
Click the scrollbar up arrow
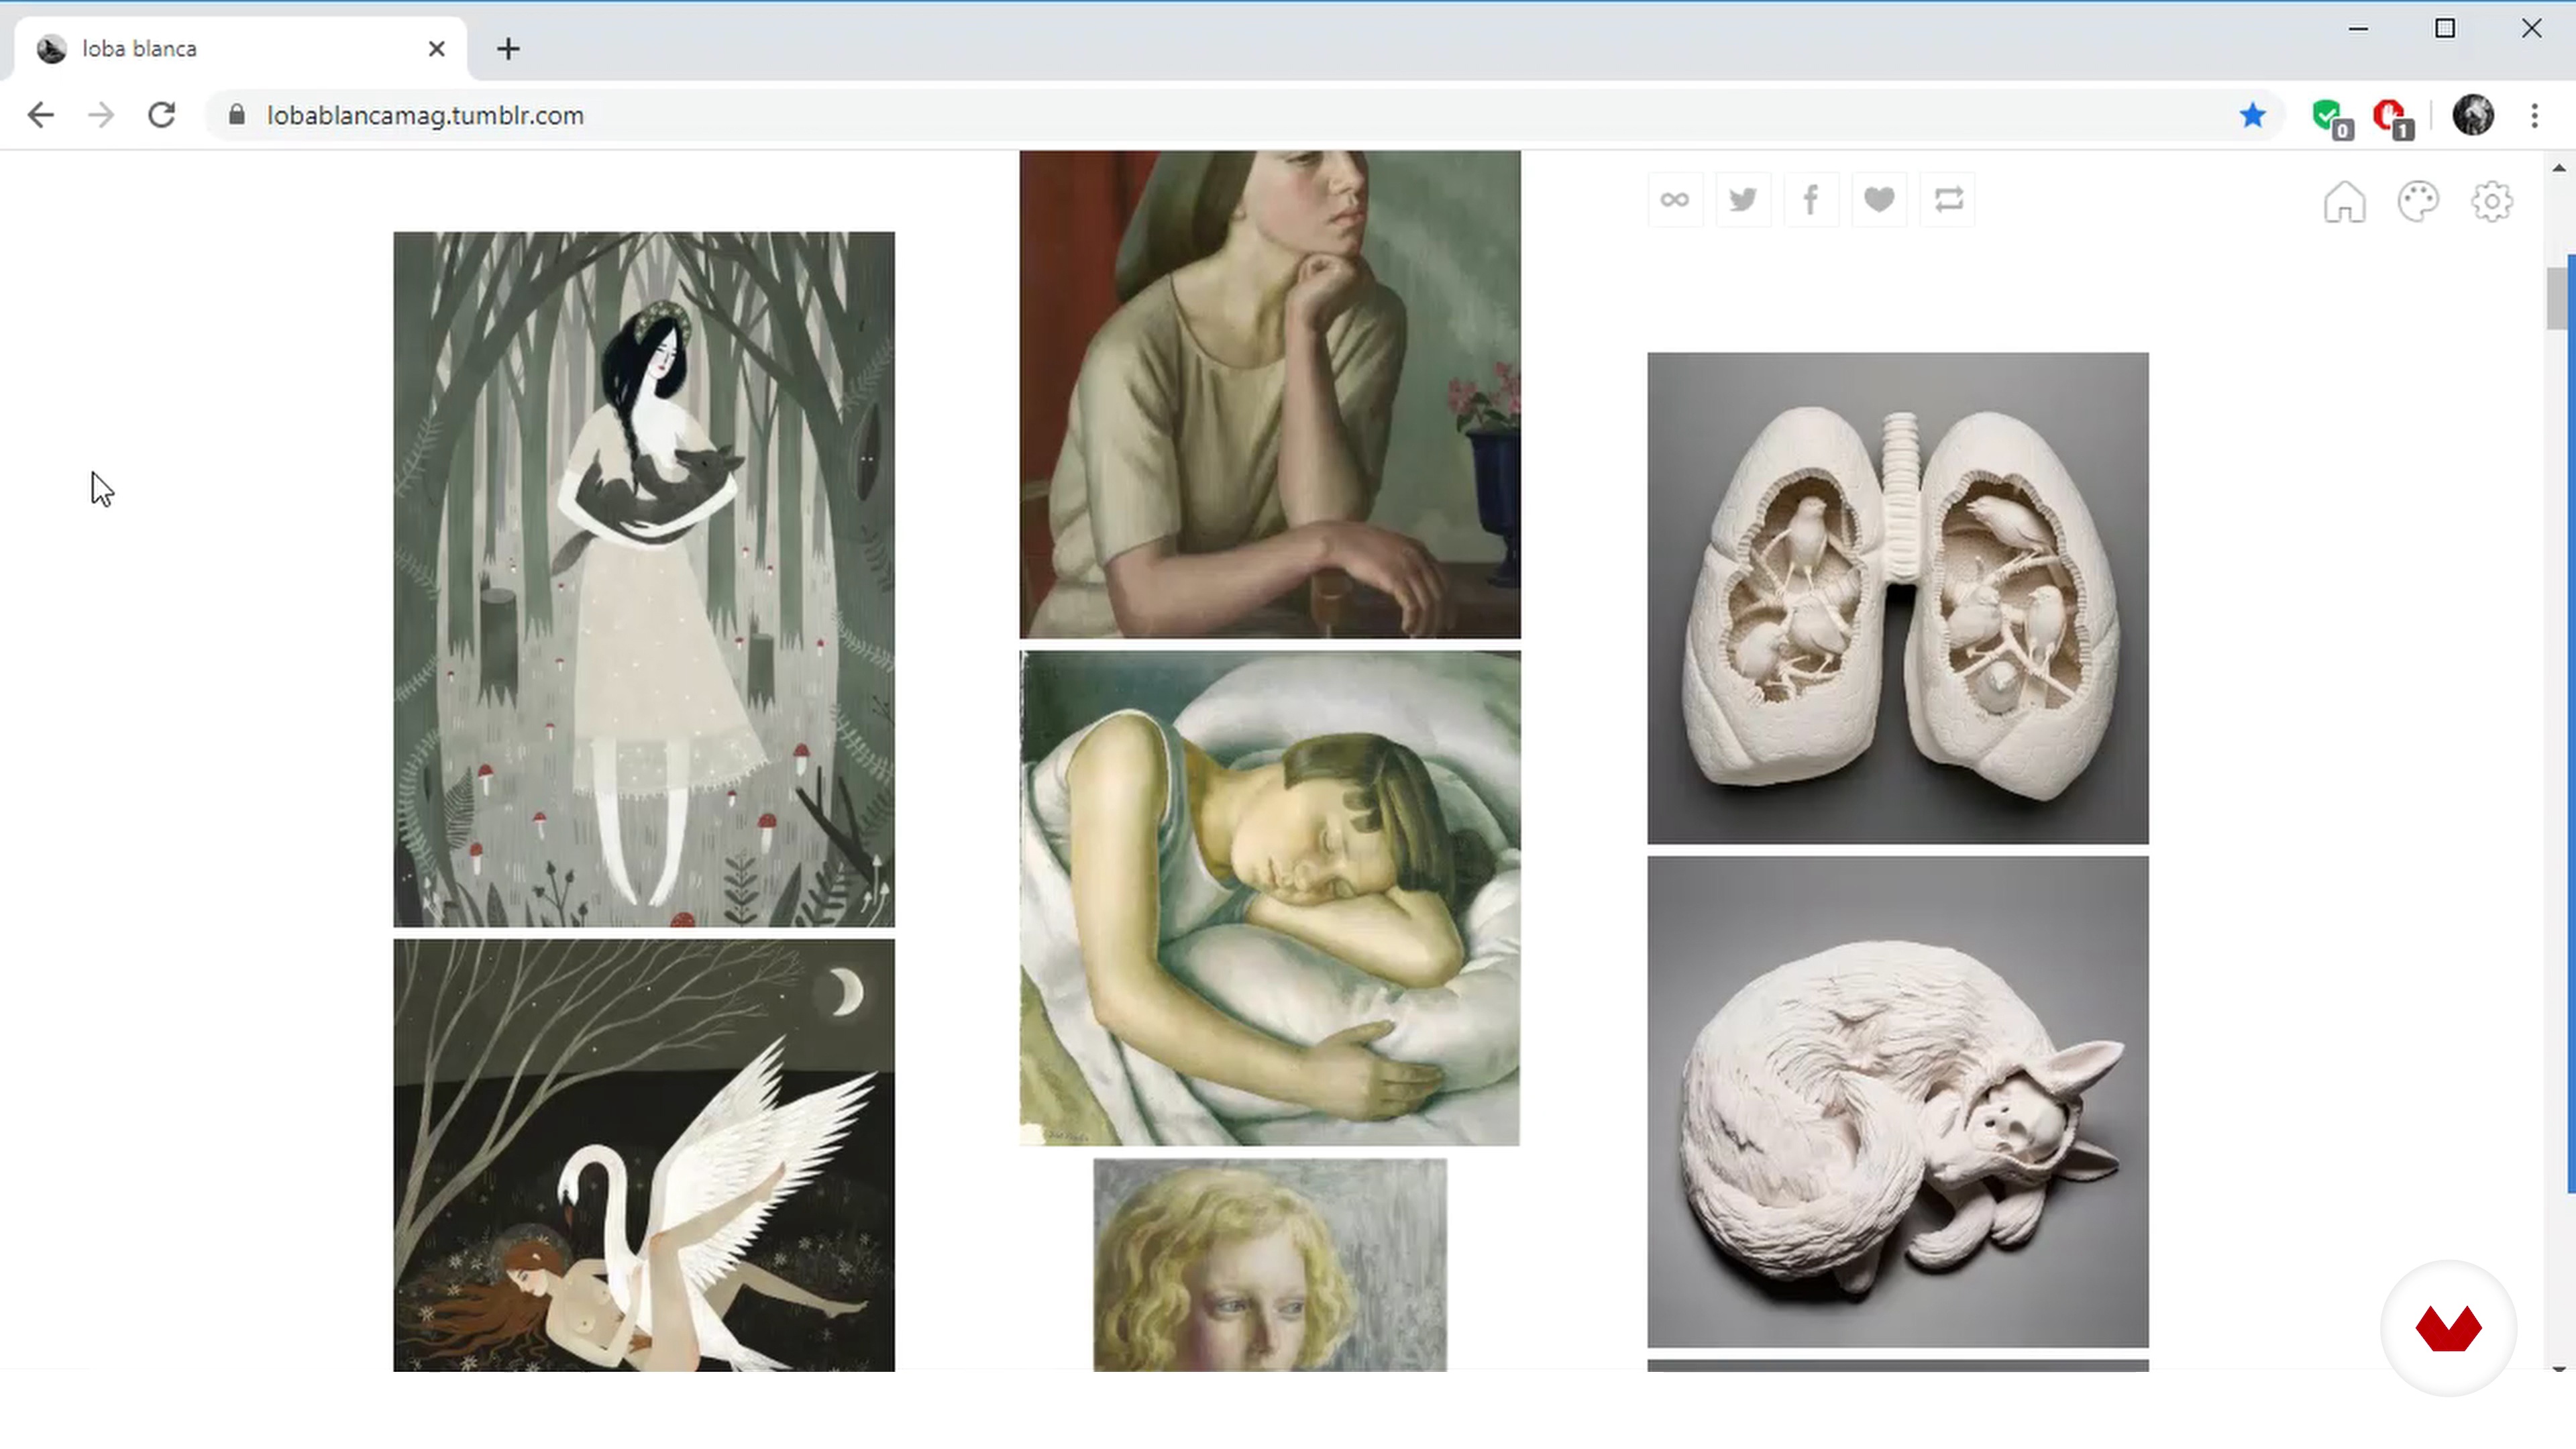coord(2558,168)
